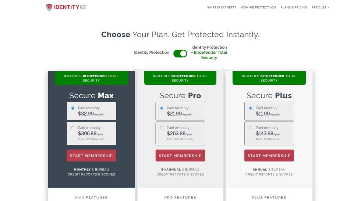This screenshot has width=357, height=201.
Task: Click the Identity Protection label left of toggle
Action: (151, 53)
